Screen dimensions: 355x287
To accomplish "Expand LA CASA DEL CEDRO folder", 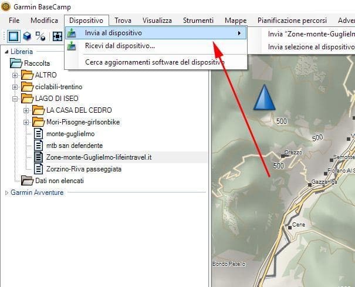I will pyautogui.click(x=26, y=110).
